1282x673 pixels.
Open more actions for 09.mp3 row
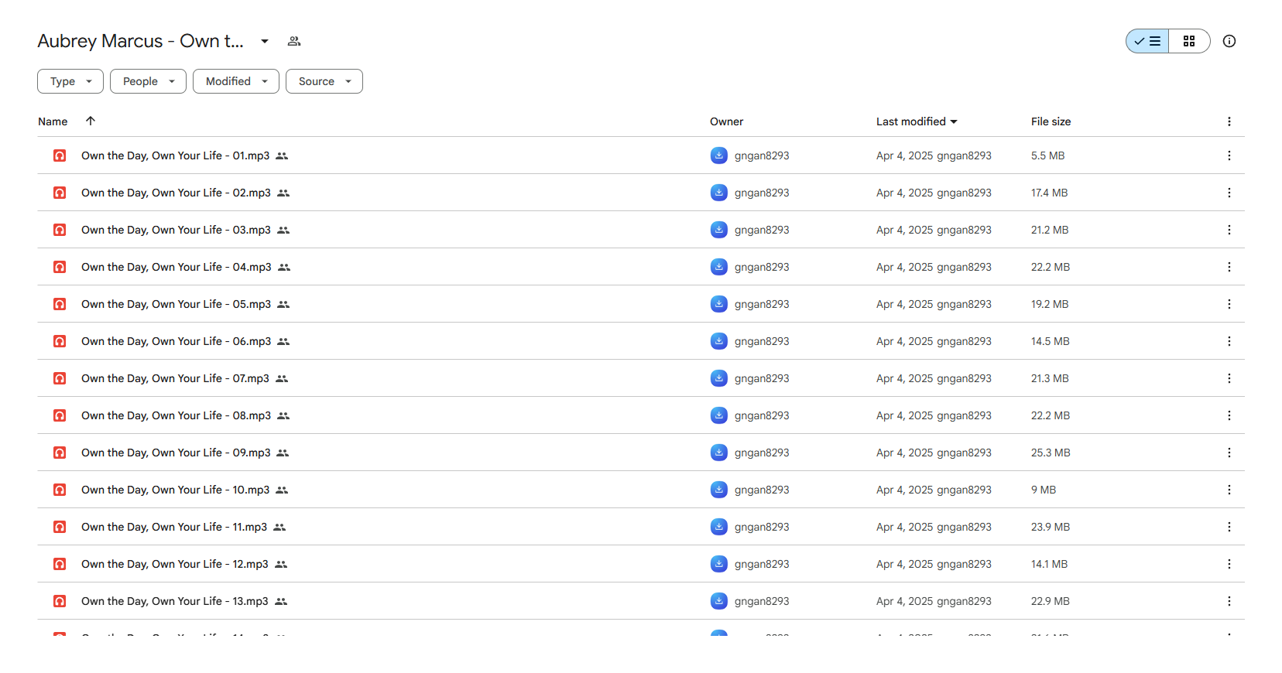pos(1229,453)
